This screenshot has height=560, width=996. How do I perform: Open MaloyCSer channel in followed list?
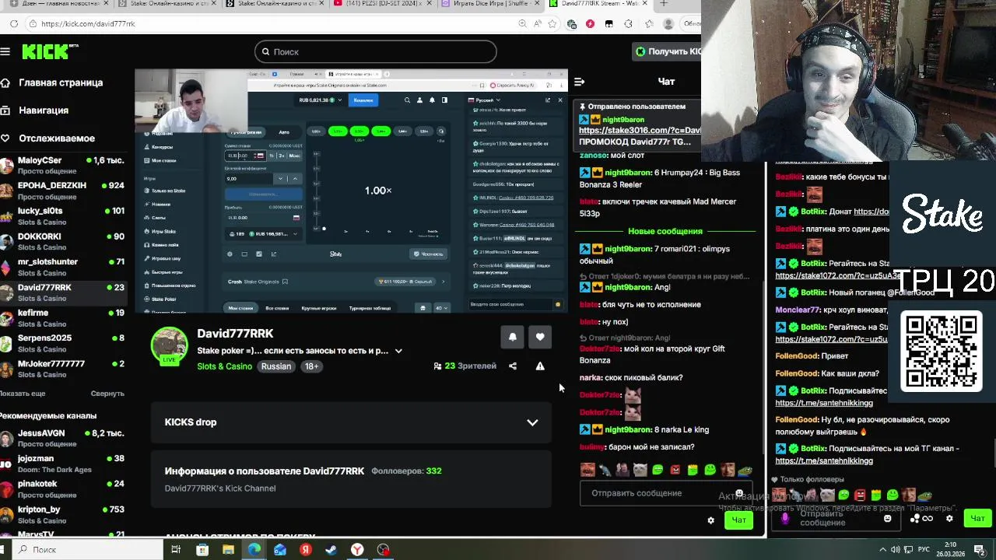click(62, 166)
